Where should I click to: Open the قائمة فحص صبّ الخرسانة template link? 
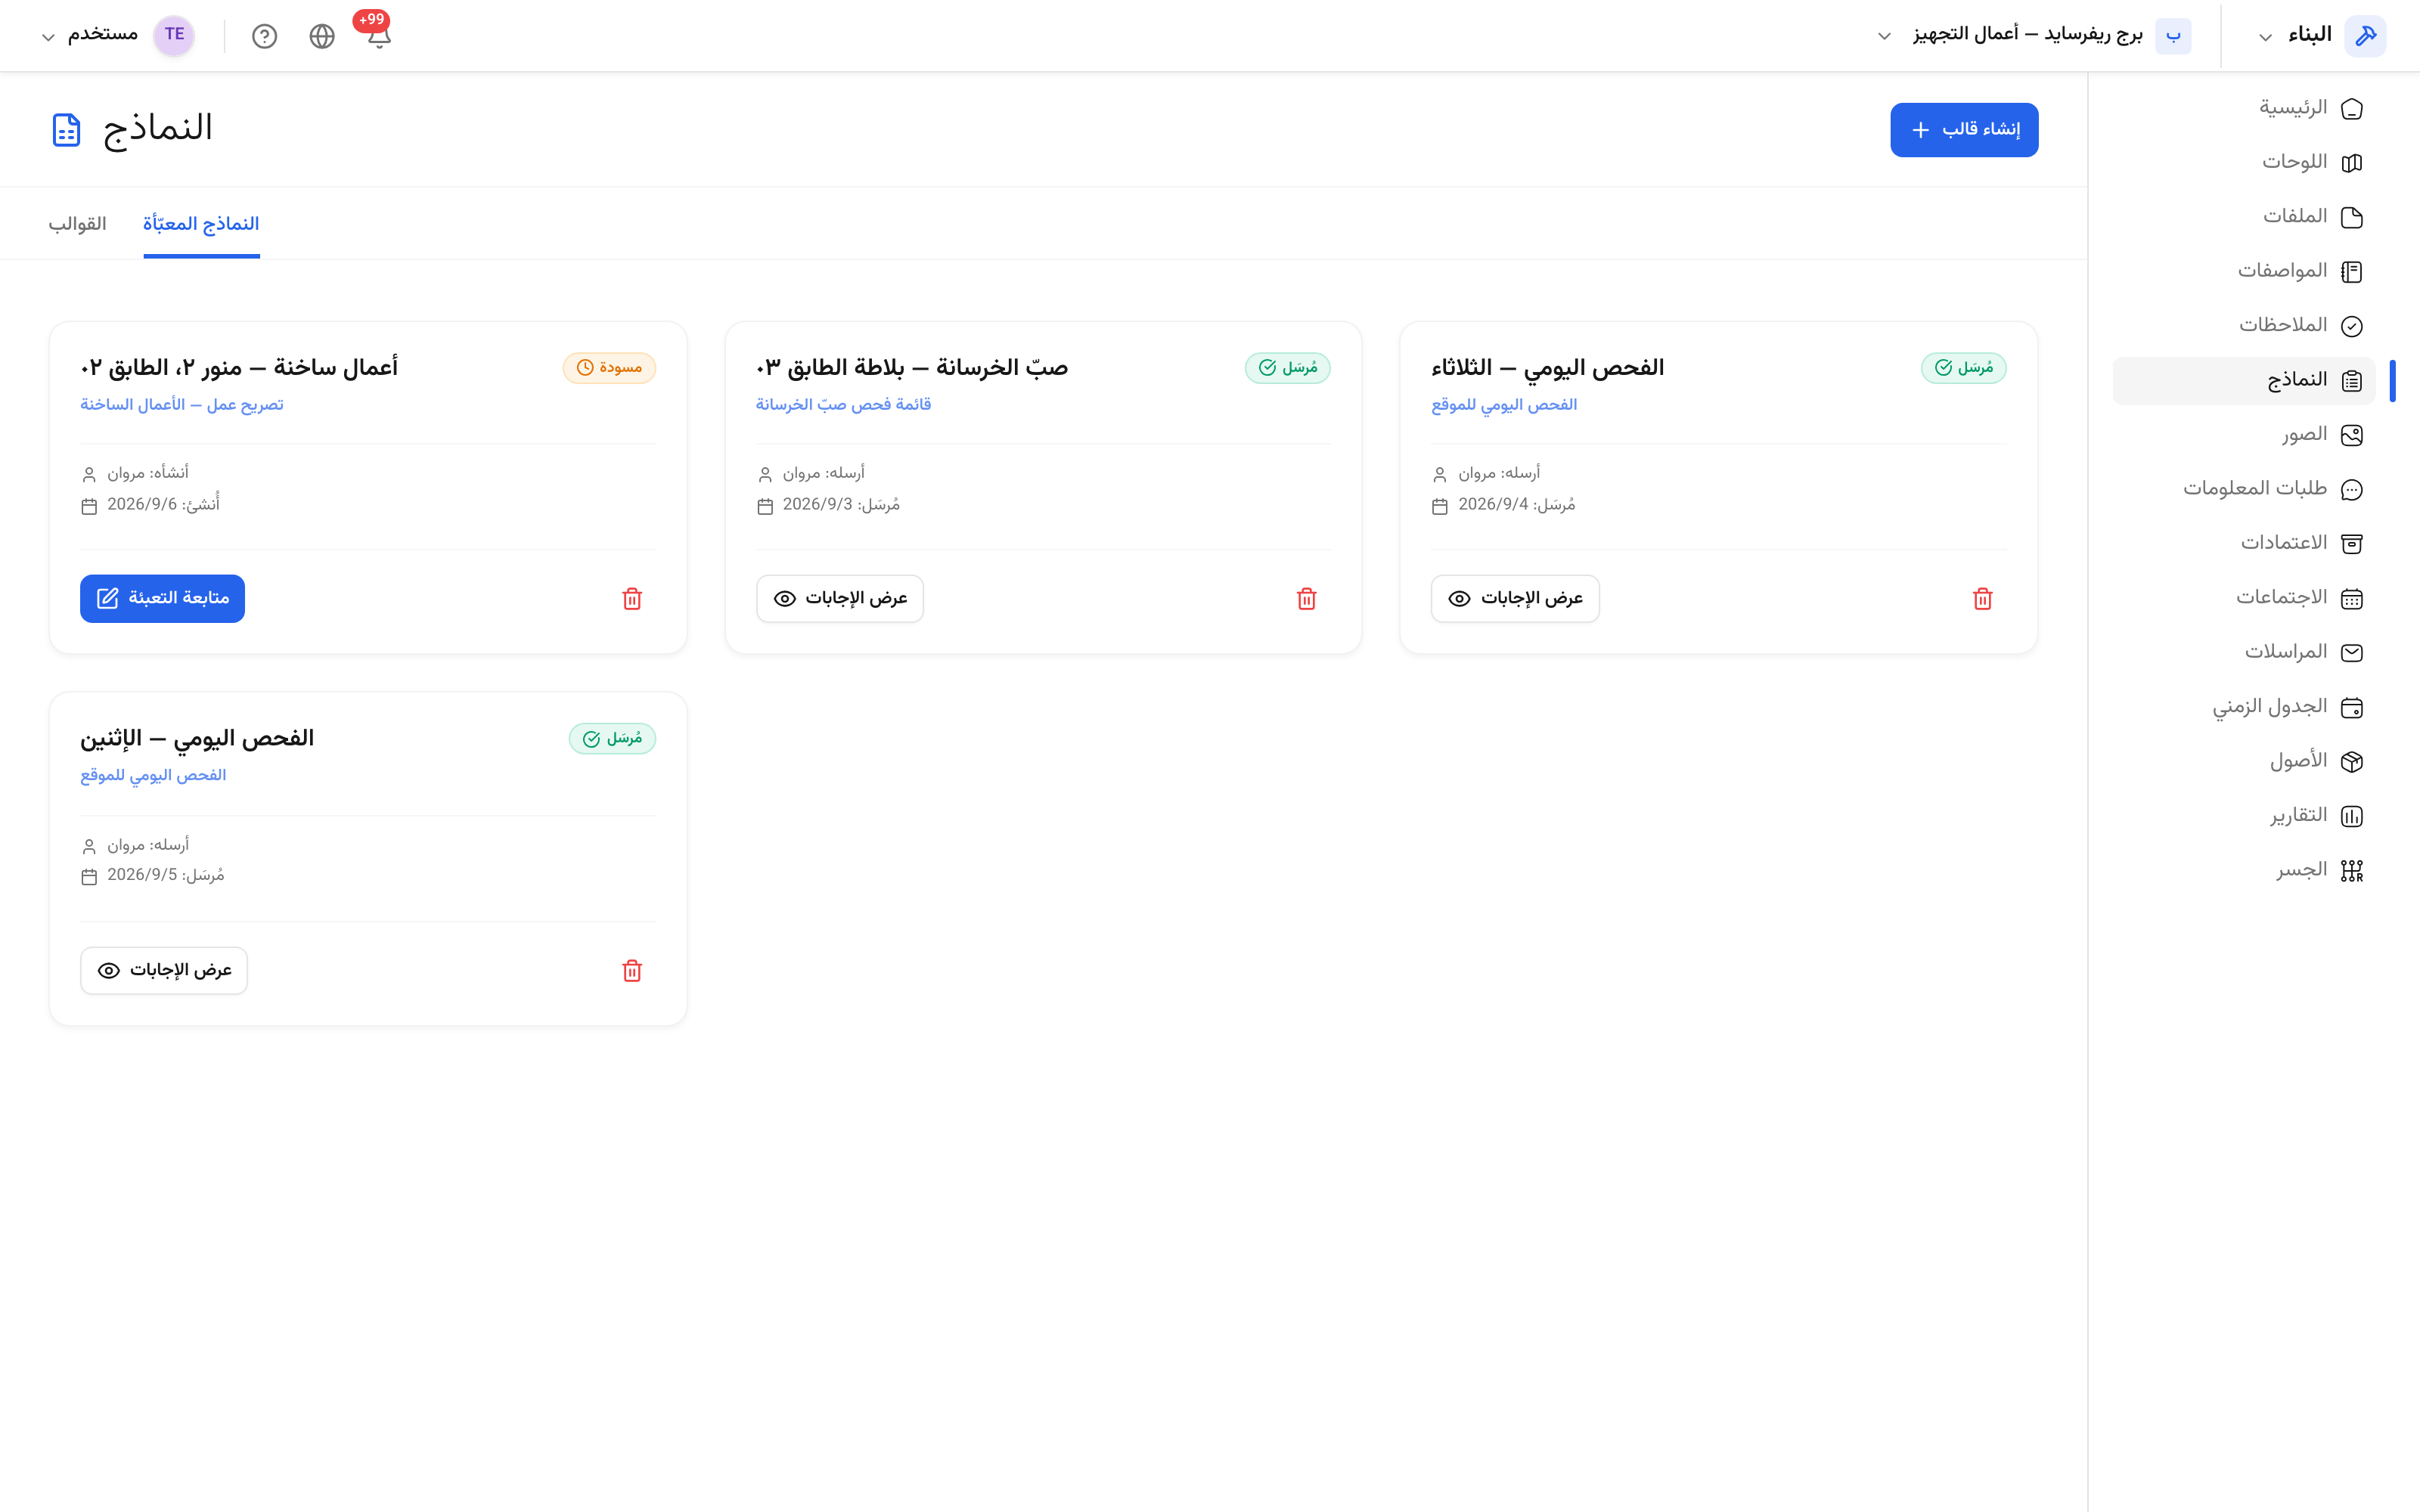click(x=843, y=405)
